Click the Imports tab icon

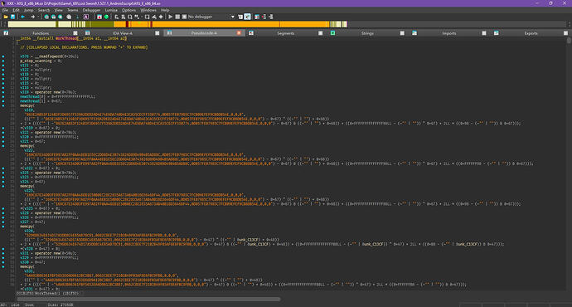click(x=414, y=33)
